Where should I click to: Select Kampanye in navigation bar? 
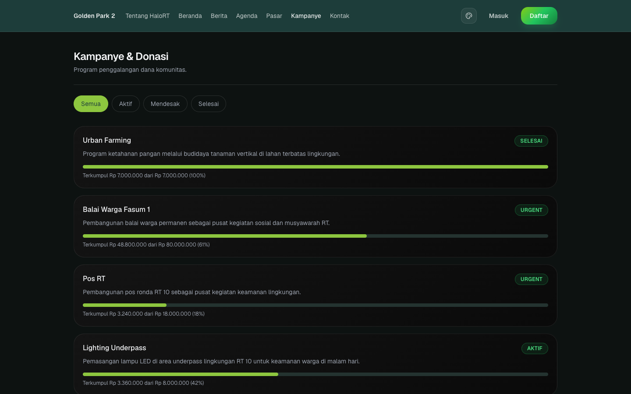306,16
